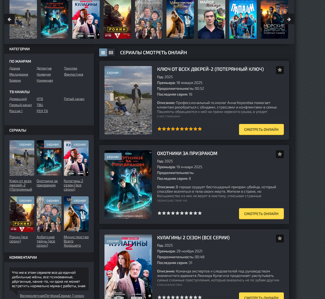Screen dimensions: 325x299
Task: Select the ТВЦ TV channel
Action: (x=40, y=105)
